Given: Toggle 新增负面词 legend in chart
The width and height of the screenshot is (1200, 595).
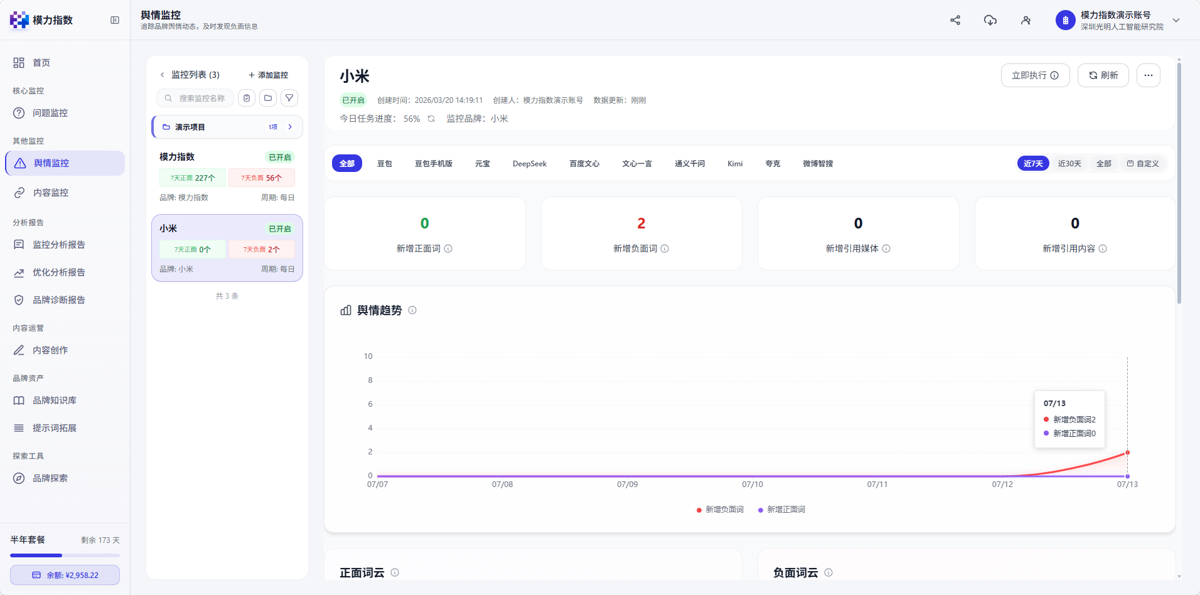Looking at the screenshot, I should pos(720,510).
